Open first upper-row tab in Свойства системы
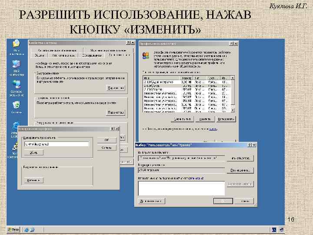This screenshot has width=313, height=235. tap(57, 50)
